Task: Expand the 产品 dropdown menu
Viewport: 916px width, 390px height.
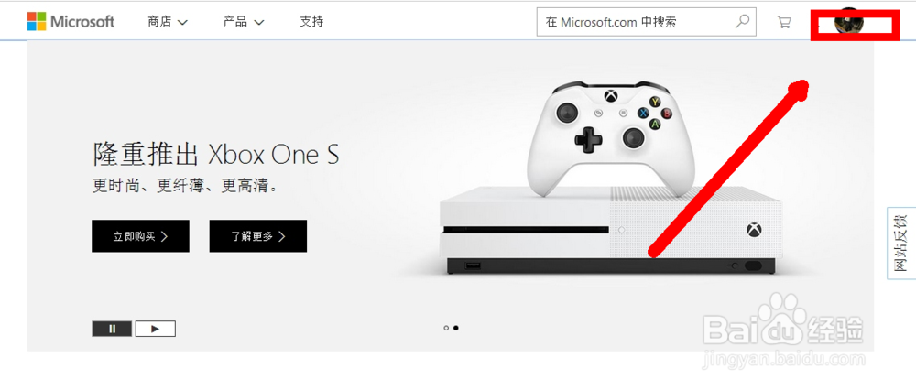Action: (244, 22)
